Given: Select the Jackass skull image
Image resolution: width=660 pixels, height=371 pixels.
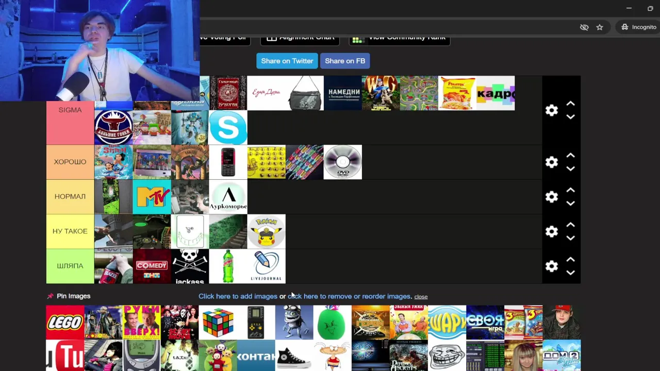Looking at the screenshot, I should (190, 266).
